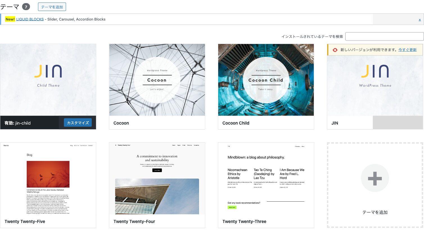Open Twenty Twenty-Three theme screenshot
The image size is (424, 241).
tap(266, 179)
